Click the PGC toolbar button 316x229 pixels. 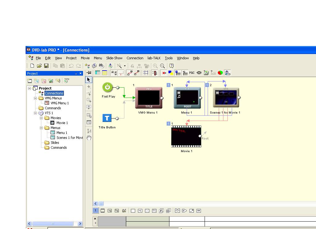coord(192,73)
